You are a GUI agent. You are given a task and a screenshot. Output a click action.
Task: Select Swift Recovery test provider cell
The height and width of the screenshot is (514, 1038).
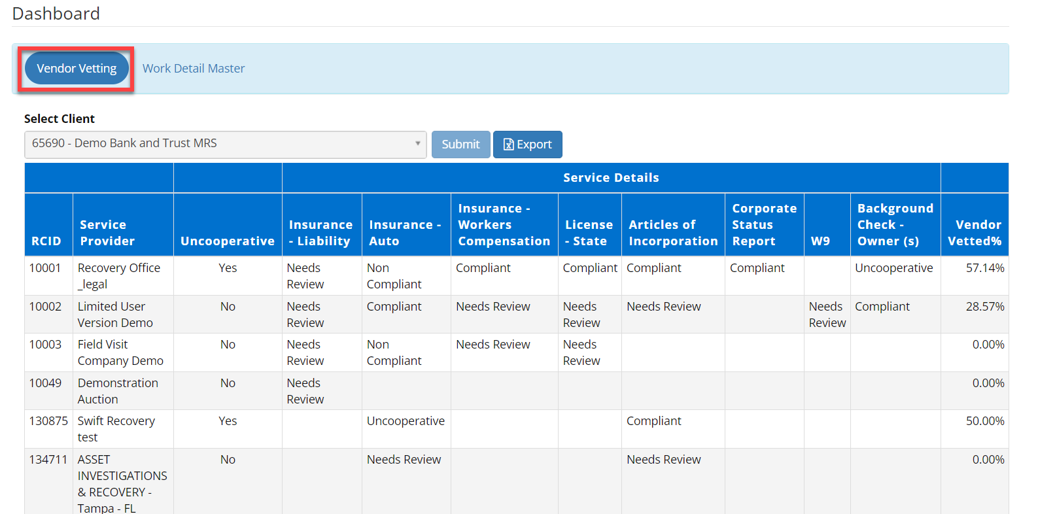click(x=123, y=429)
